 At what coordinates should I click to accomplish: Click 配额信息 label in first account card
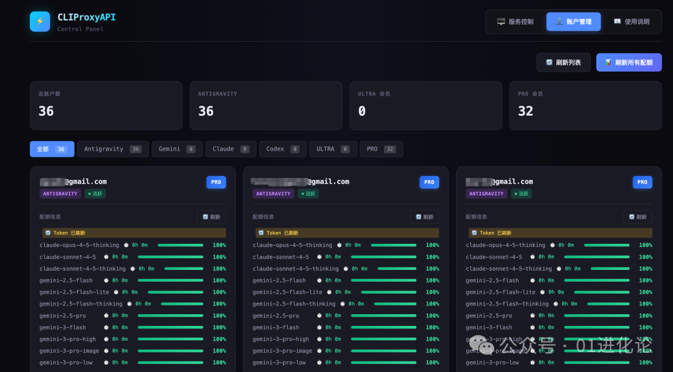[x=50, y=217]
